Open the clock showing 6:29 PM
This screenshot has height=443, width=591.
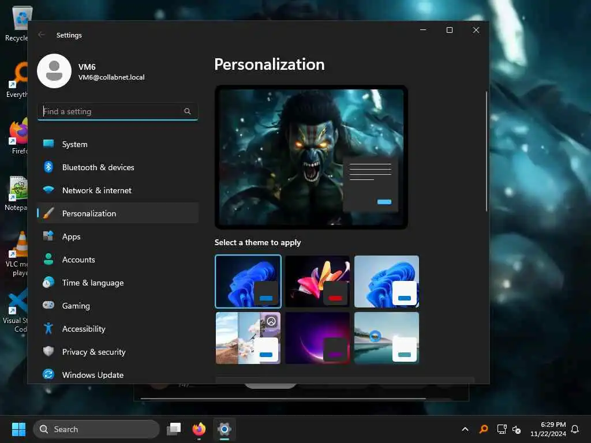(x=548, y=429)
